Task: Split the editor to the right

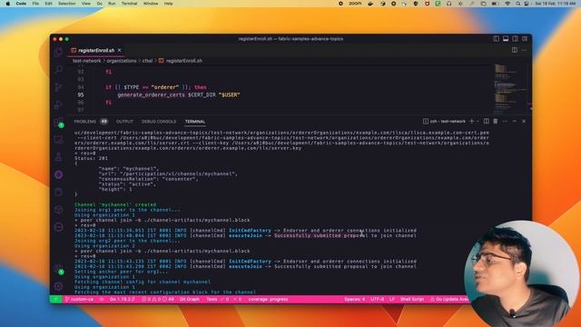Action: 515,50
